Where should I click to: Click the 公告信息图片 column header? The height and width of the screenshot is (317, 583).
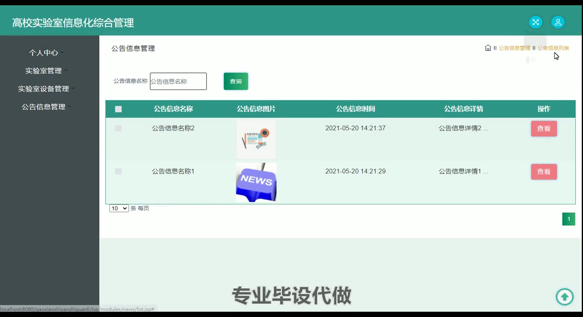tap(256, 109)
